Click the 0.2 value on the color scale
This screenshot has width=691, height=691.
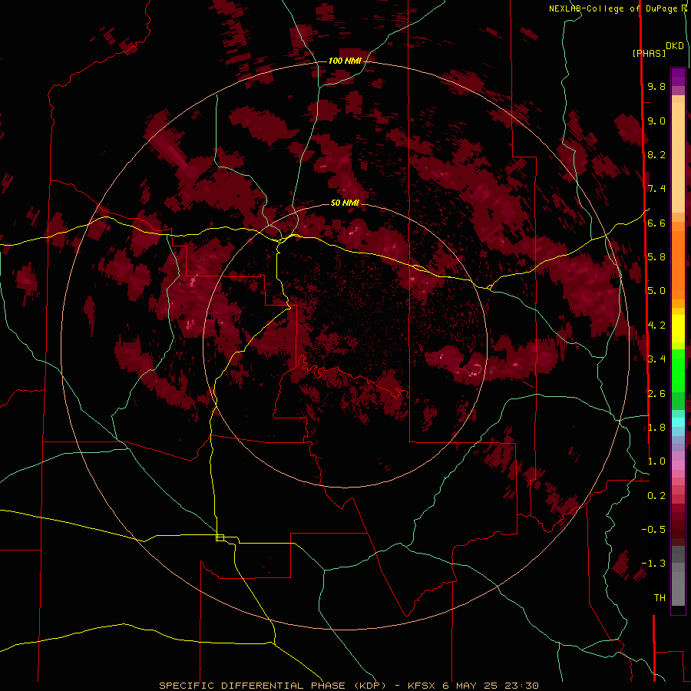point(656,496)
